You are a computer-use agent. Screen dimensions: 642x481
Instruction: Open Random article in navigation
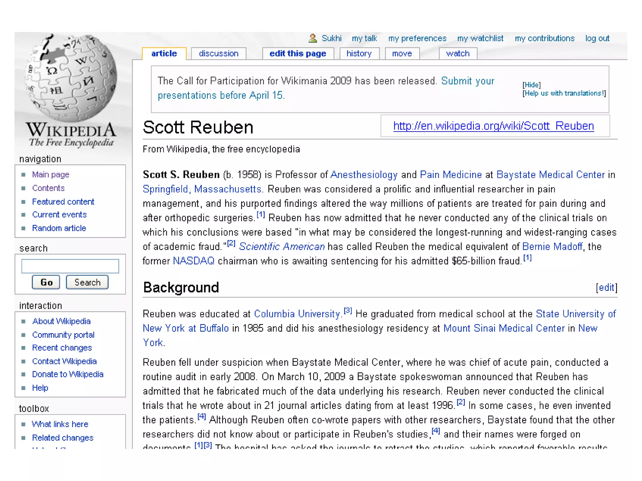click(59, 228)
